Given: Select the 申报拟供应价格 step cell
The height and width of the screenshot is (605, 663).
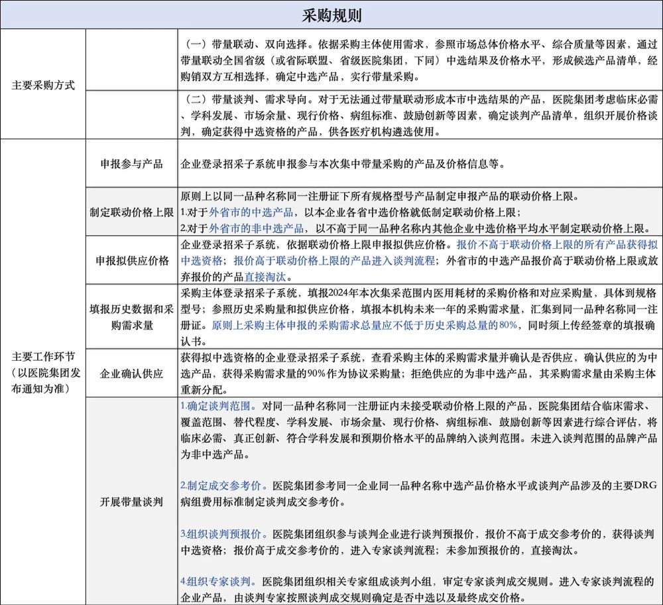Looking at the screenshot, I should click(131, 261).
